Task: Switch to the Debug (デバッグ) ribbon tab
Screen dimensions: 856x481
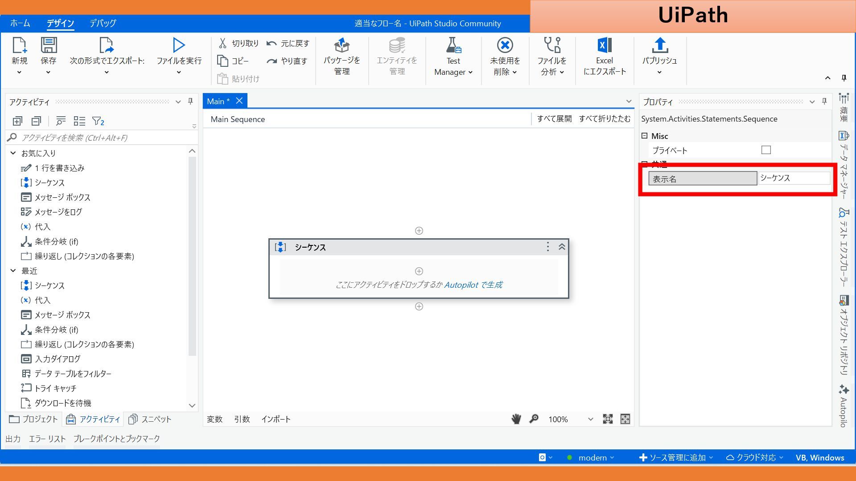Action: click(x=103, y=23)
